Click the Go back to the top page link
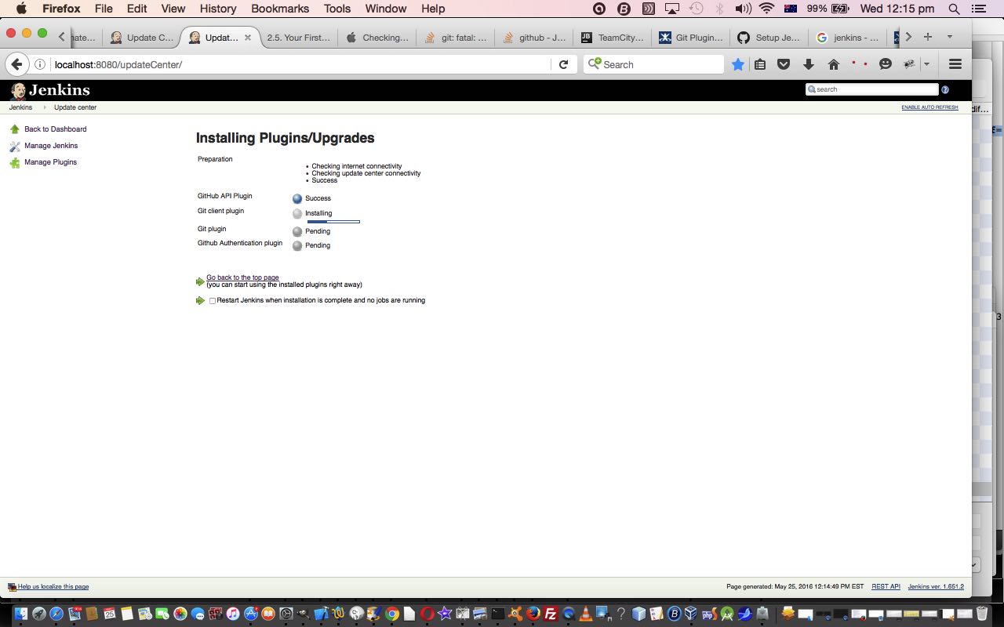Viewport: 1004px width, 627px height. tap(242, 277)
